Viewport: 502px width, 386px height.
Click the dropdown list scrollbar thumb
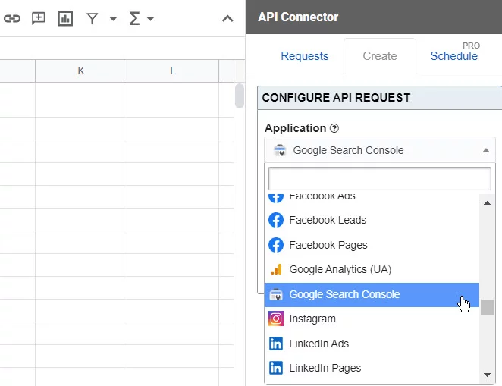(487, 308)
